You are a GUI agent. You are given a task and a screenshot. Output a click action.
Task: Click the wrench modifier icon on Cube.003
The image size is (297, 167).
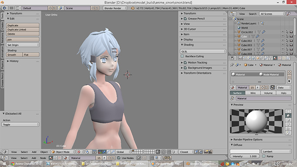tap(263, 45)
